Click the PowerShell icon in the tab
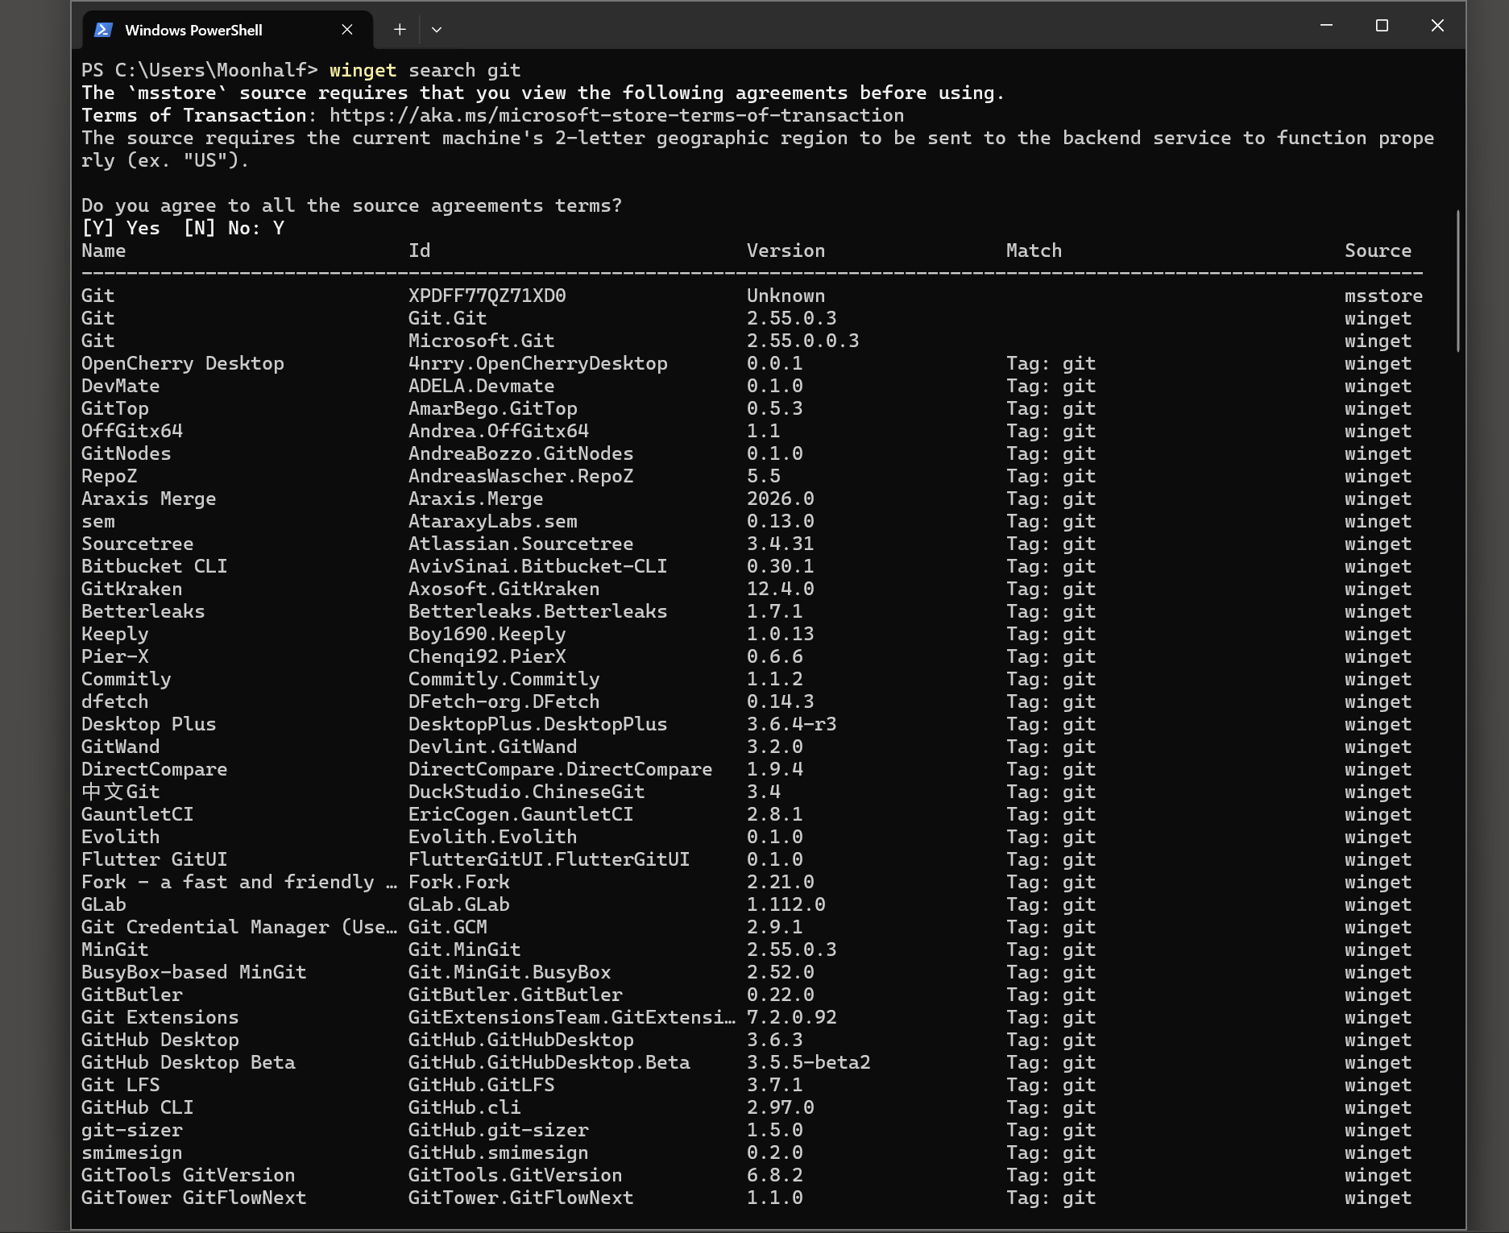 [x=103, y=30]
